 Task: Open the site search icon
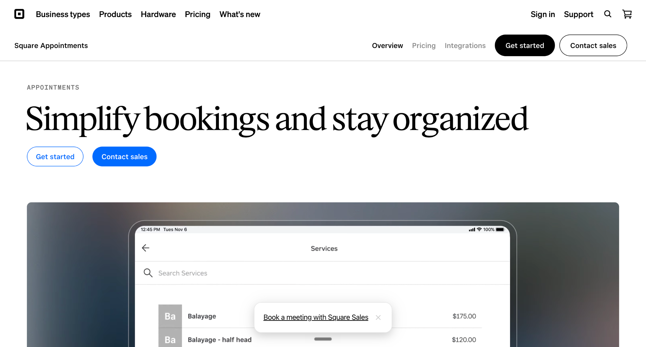pos(608,14)
